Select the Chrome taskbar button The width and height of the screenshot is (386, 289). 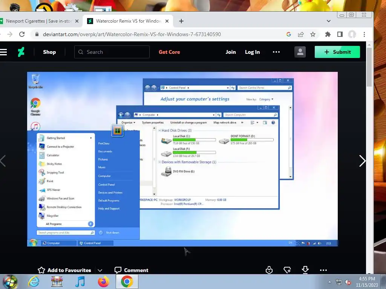coord(127,281)
